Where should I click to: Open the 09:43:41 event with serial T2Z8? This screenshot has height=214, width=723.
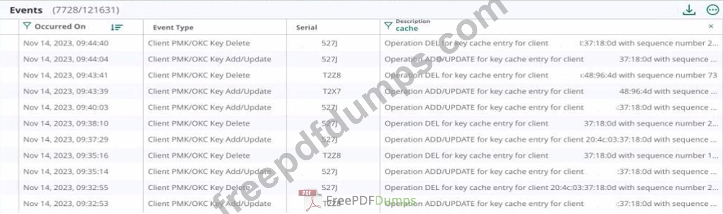tap(361, 75)
